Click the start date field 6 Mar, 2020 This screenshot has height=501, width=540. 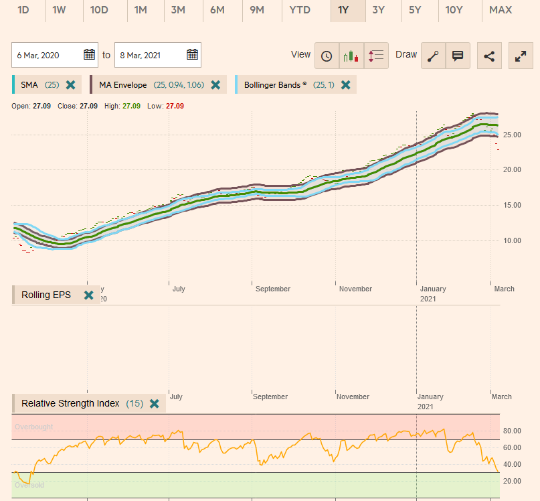47,55
